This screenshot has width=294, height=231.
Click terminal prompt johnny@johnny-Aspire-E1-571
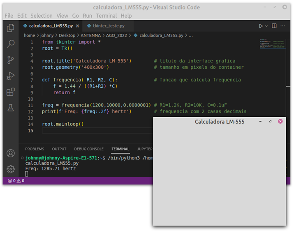61,158
